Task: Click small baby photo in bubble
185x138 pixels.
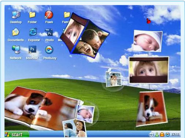Action: 86,114
